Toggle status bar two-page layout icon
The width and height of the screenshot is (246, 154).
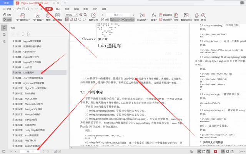208,151
